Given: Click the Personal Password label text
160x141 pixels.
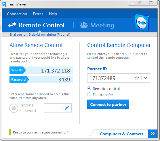Looking at the screenshot, I should point(28,108).
